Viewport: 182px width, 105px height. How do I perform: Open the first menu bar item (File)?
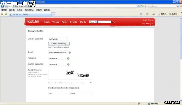pos(4,10)
